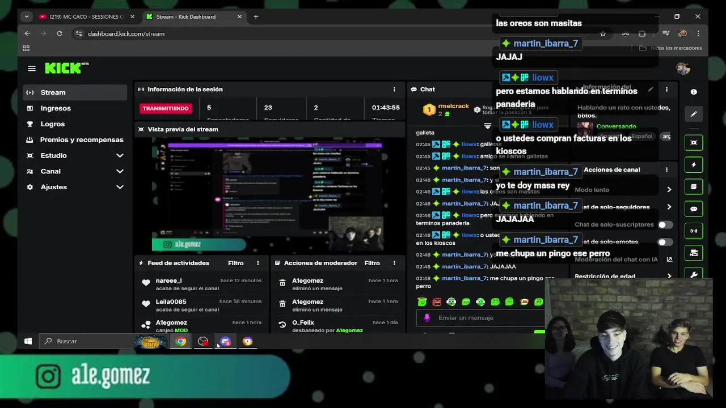Click the pencil edit button on right toolbar
Screen dimensions: 726x408
coord(694,114)
